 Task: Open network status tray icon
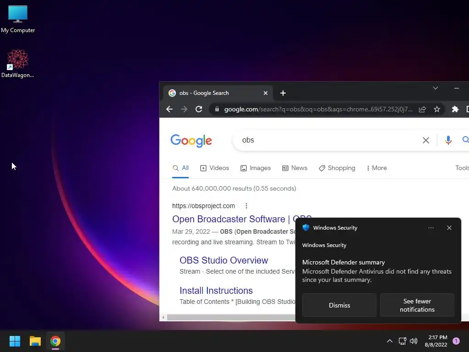pyautogui.click(x=402, y=341)
